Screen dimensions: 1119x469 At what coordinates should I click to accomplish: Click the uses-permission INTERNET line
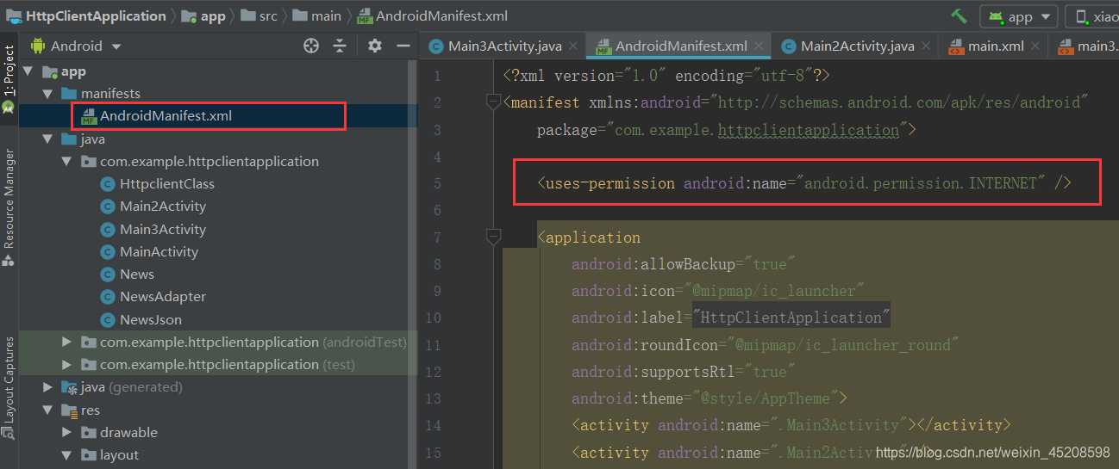tap(803, 182)
